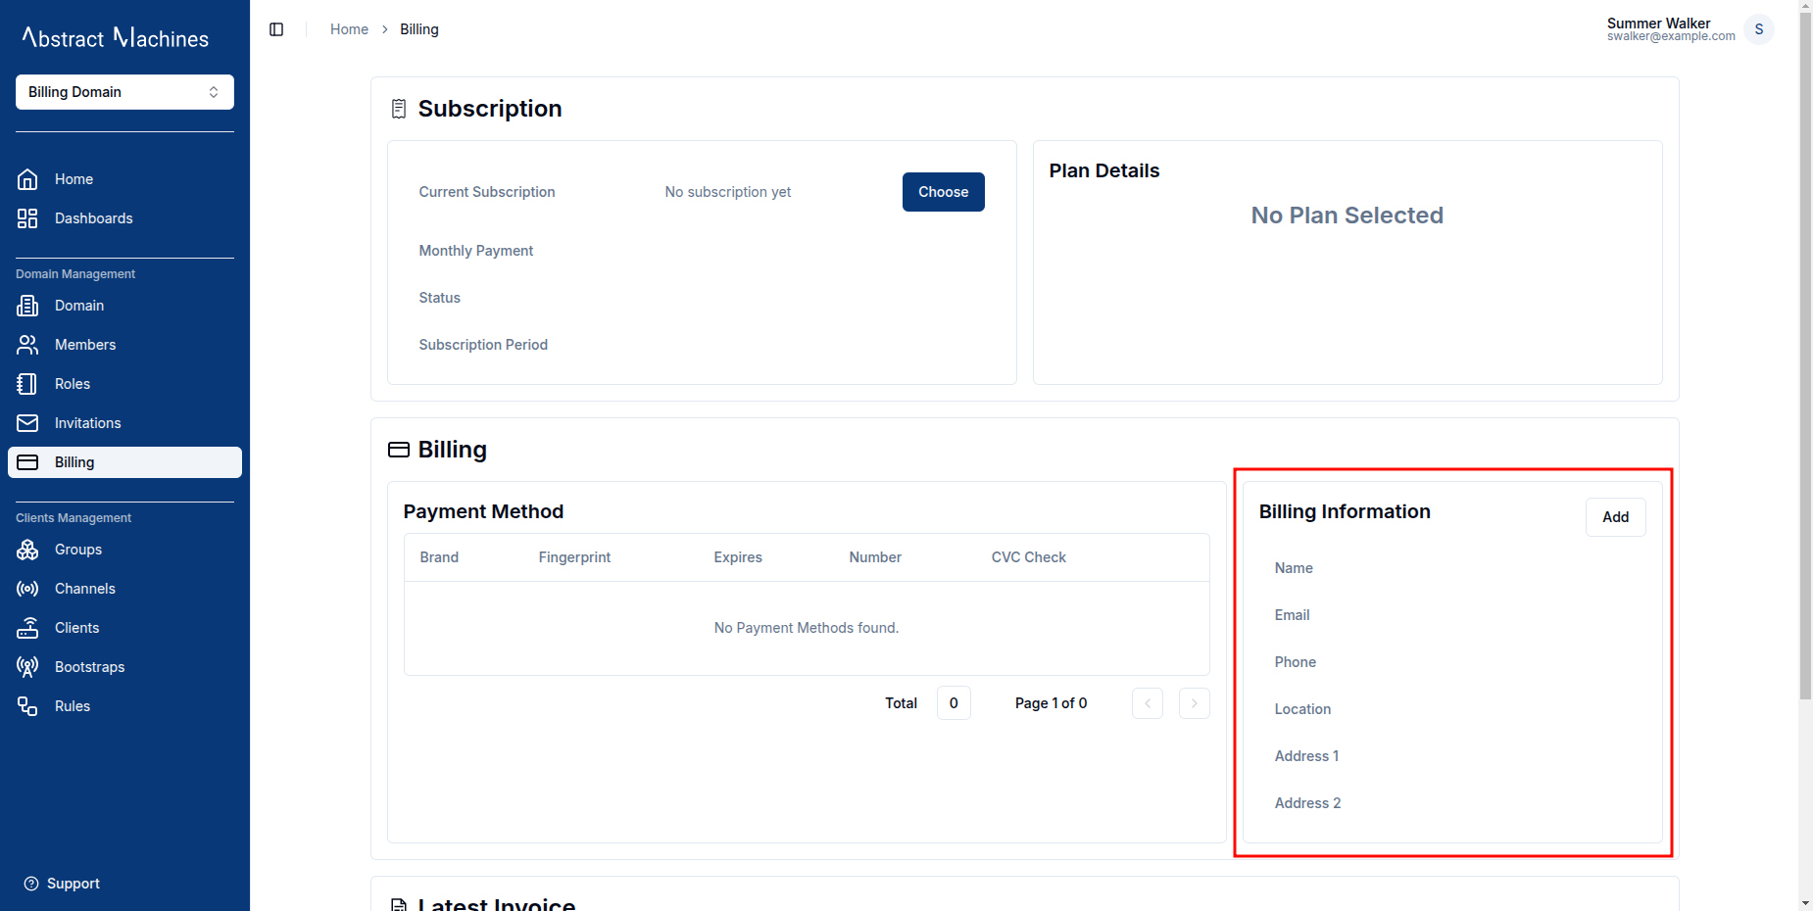Screen dimensions: 1813x911
Task: Click the Abstract Machines logo
Action: click(x=116, y=37)
